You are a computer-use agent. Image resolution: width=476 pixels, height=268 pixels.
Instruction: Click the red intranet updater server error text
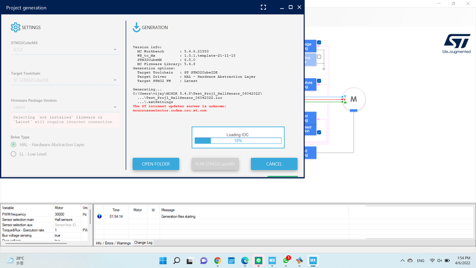(x=180, y=108)
